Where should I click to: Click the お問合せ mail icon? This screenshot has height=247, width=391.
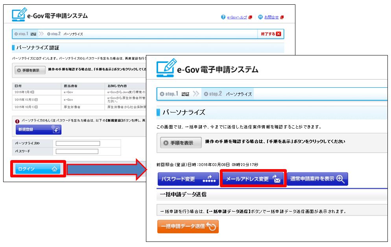(x=260, y=17)
